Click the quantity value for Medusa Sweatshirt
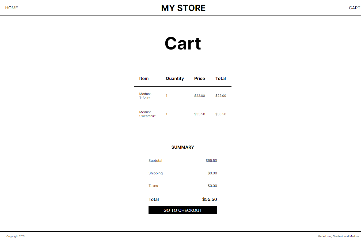The height and width of the screenshot is (241, 361). click(166, 114)
